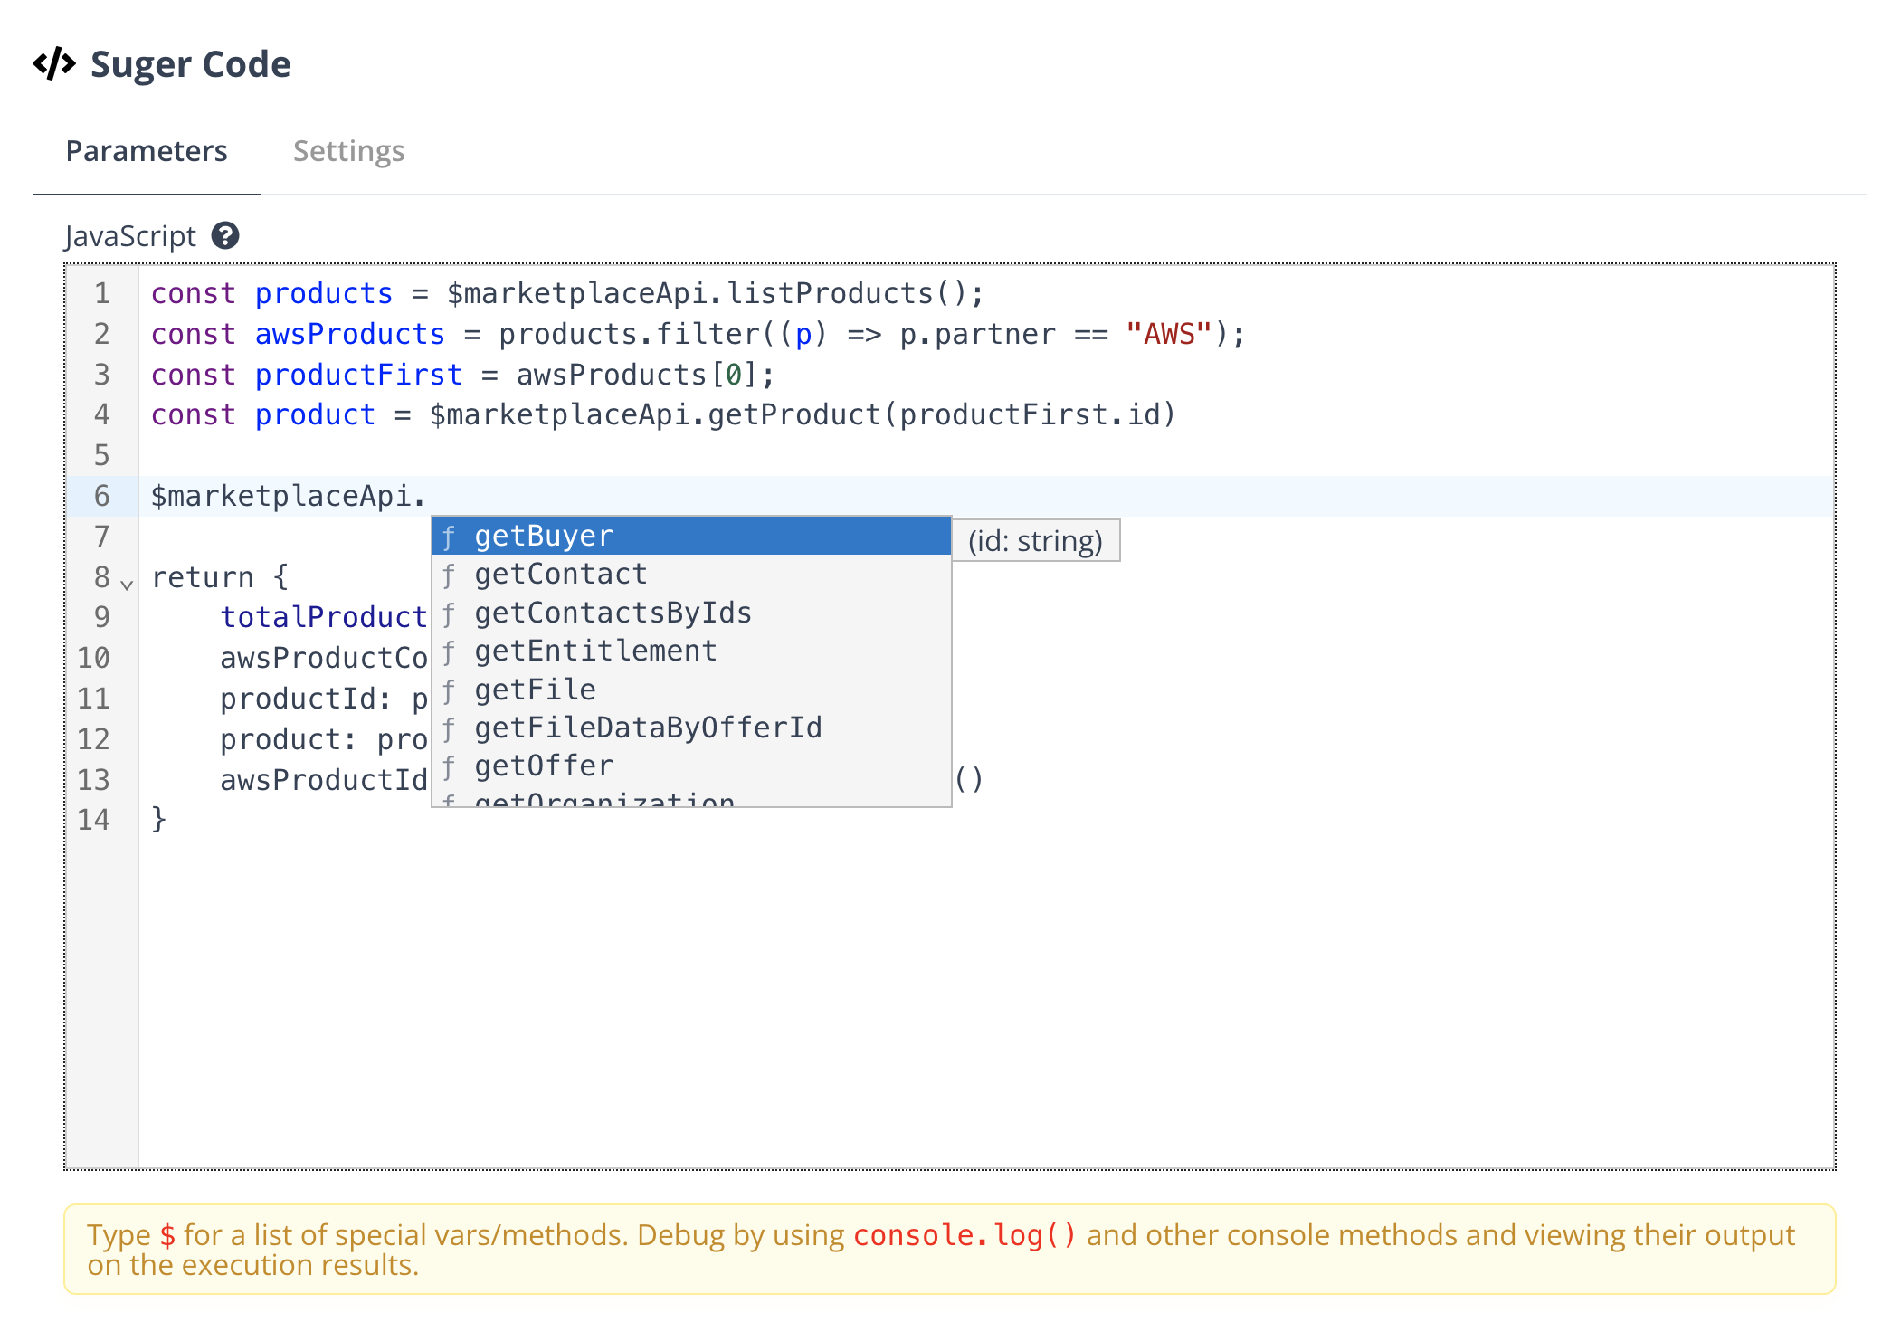Click the (id: string) signature tooltip

(1035, 541)
